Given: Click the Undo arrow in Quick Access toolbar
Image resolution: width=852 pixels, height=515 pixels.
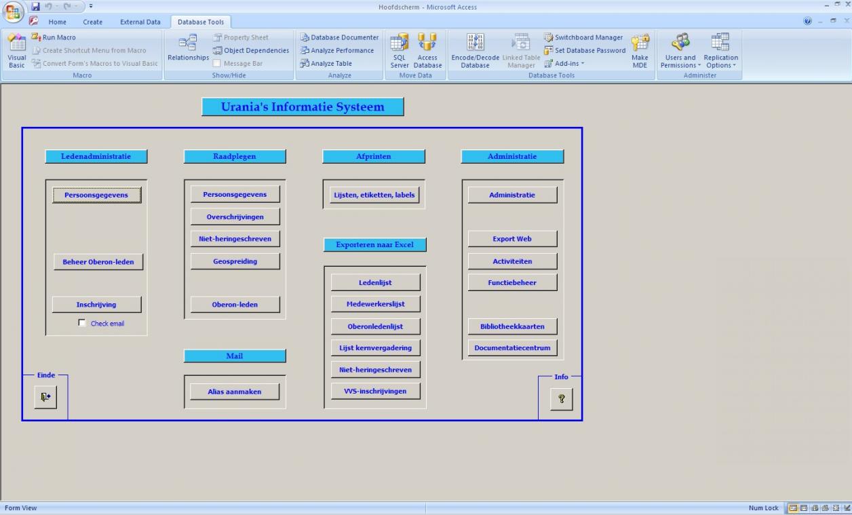Looking at the screenshot, I should click(x=49, y=6).
